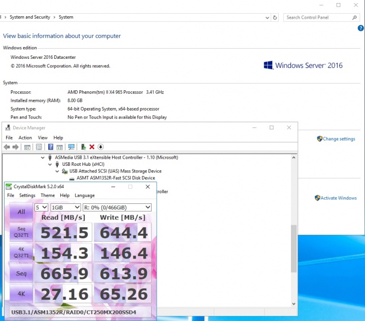This screenshot has height=321, width=365.
Task: Click Disable device down-arrow circle icon
Action: pyautogui.click(x=100, y=147)
